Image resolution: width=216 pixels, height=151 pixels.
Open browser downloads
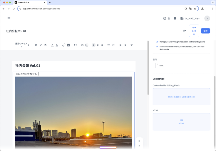coord(202,9)
